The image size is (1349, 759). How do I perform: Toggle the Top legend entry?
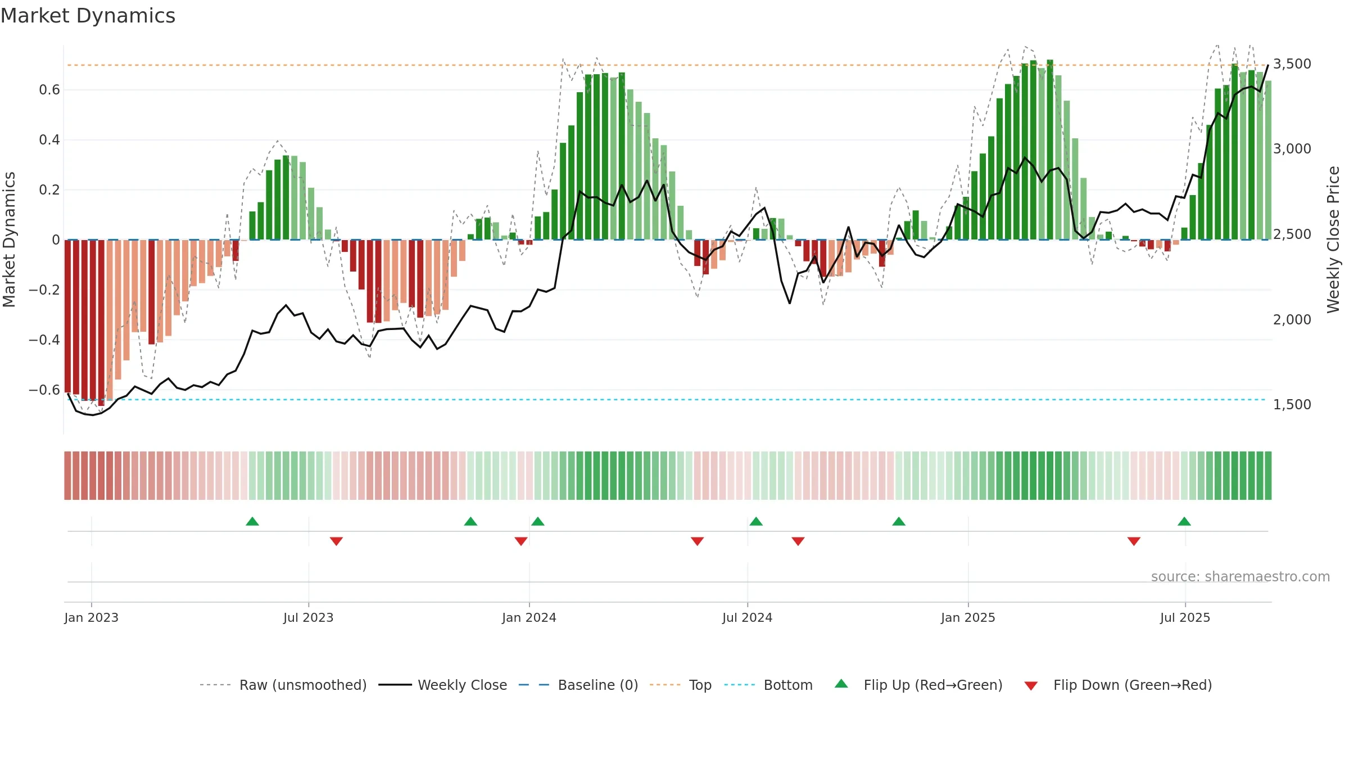coord(681,685)
